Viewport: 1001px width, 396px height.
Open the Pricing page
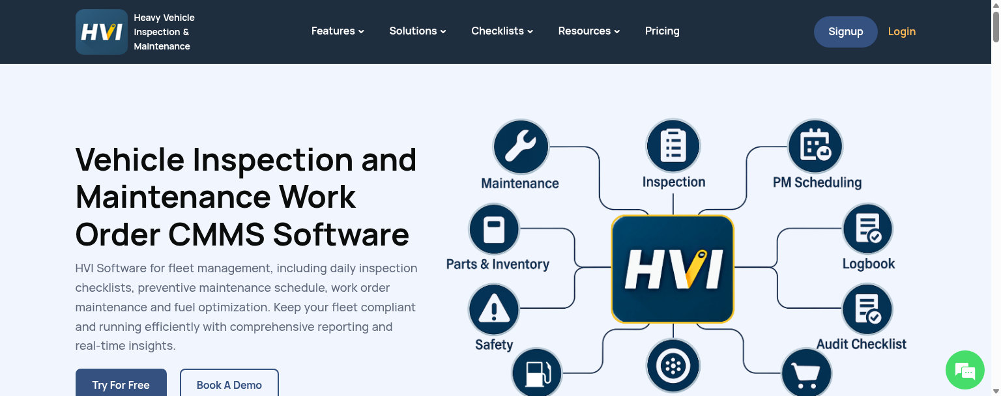coord(662,31)
